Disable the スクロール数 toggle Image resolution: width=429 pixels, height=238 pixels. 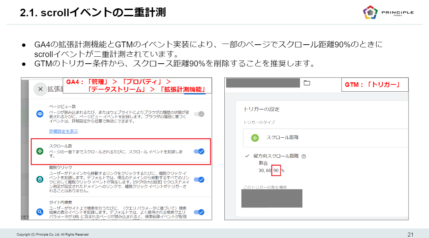click(x=199, y=151)
